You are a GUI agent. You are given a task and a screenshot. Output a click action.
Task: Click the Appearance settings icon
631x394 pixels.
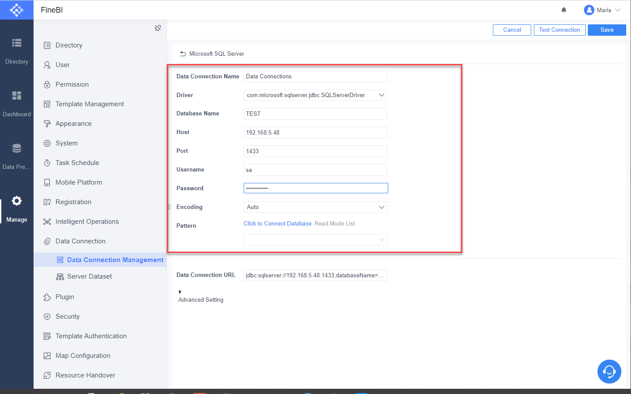[x=47, y=123]
